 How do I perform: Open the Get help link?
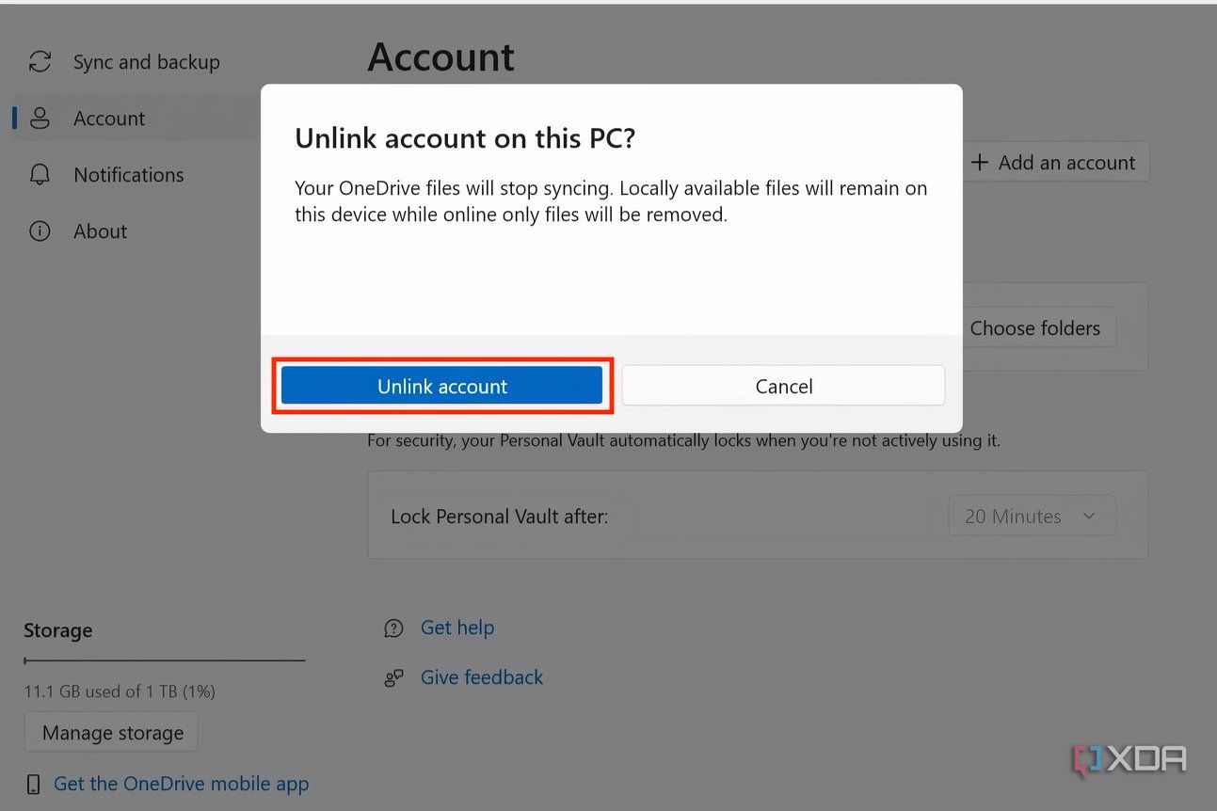pos(457,628)
